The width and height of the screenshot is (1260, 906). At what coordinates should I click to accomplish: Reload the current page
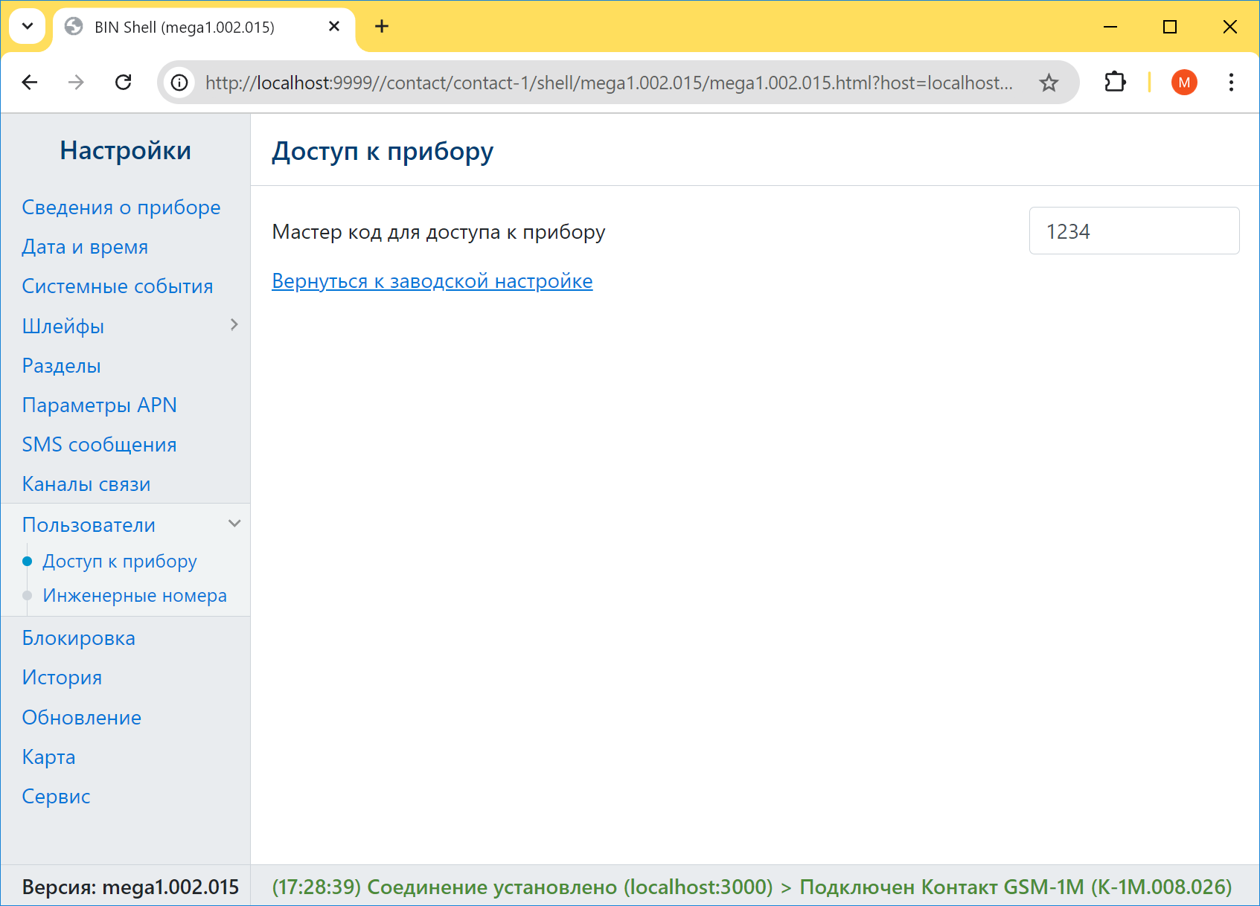pyautogui.click(x=124, y=83)
